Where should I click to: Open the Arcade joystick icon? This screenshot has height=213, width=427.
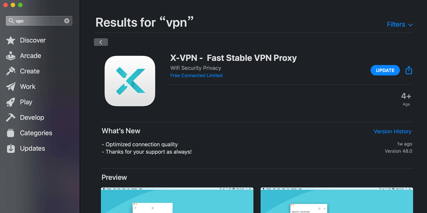(11, 56)
